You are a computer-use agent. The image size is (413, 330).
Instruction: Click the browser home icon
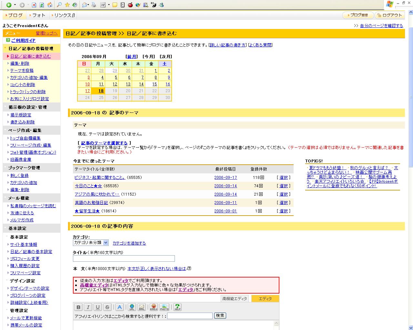tap(50, 5)
